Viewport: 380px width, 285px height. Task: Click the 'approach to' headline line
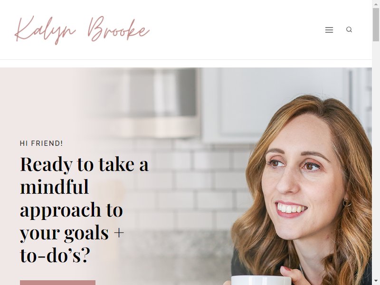click(72, 210)
